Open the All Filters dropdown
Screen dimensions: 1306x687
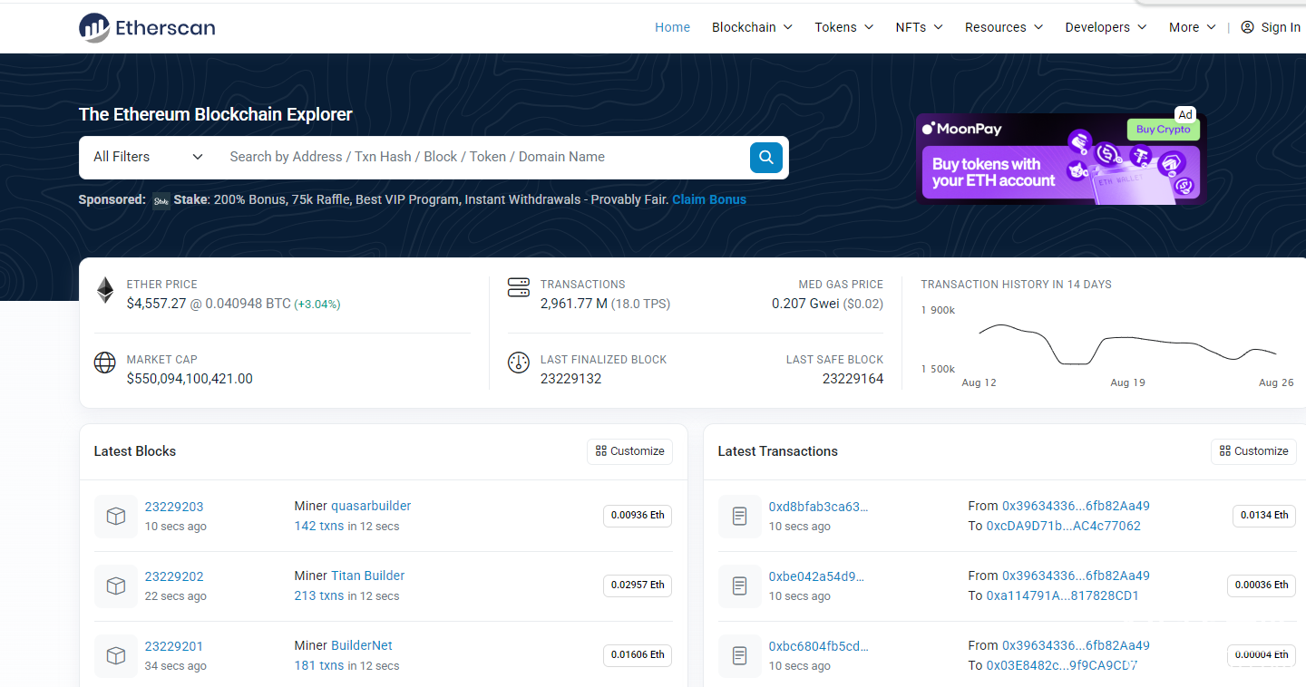point(149,157)
